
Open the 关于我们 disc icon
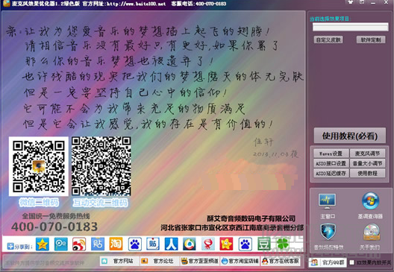tap(372, 232)
